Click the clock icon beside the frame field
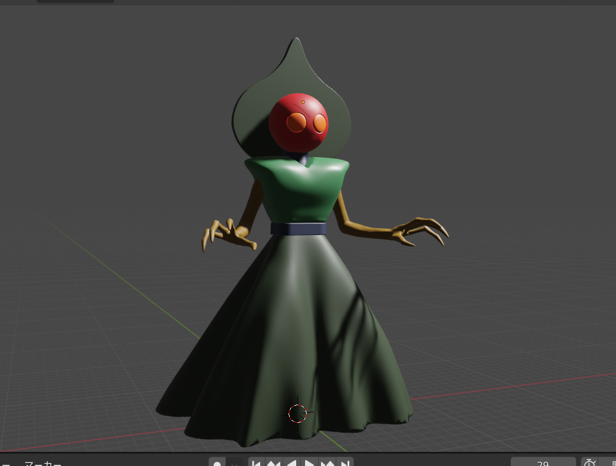Screen dimensions: 616x466 pyautogui.click(x=589, y=463)
